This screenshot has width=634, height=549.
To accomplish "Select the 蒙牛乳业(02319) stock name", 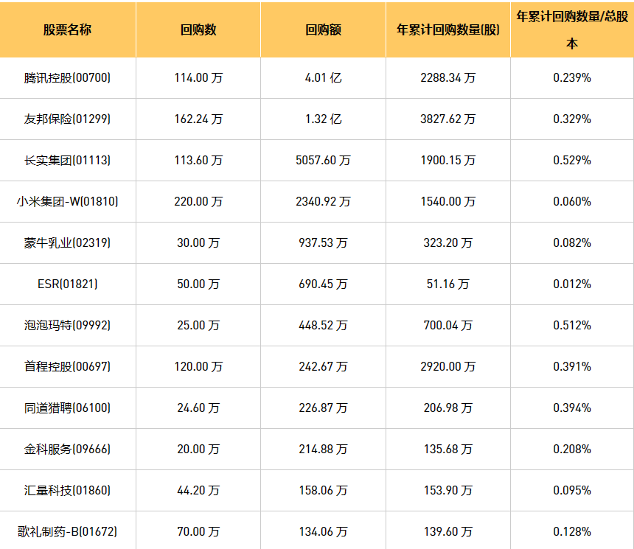I will (x=67, y=242).
